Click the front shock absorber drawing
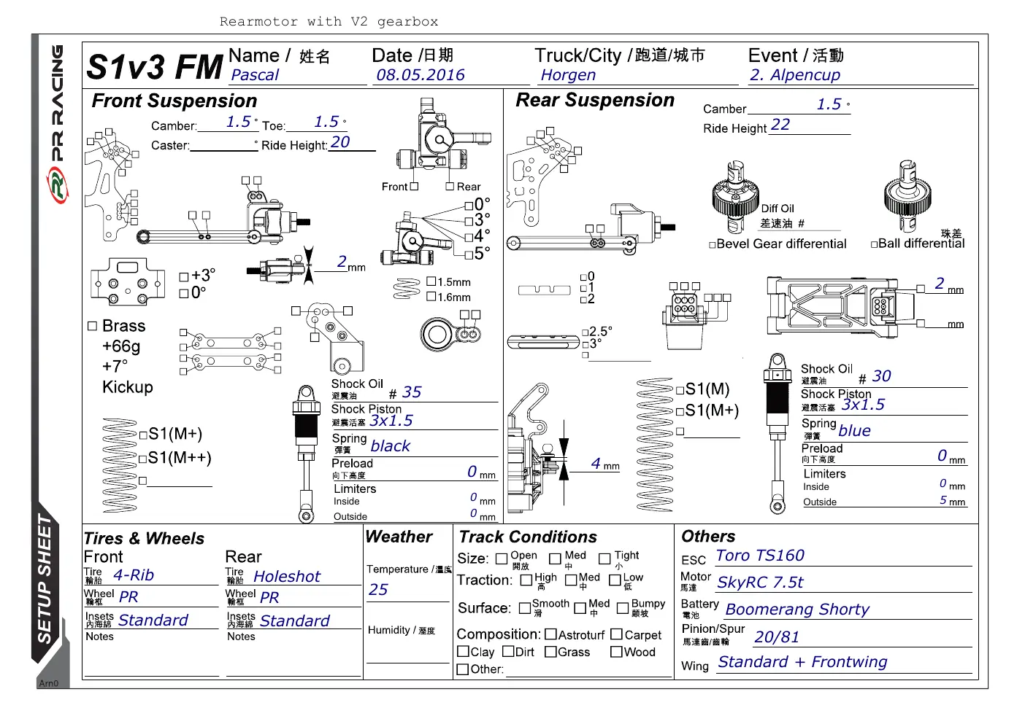This screenshot has width=1025, height=724. [306, 454]
